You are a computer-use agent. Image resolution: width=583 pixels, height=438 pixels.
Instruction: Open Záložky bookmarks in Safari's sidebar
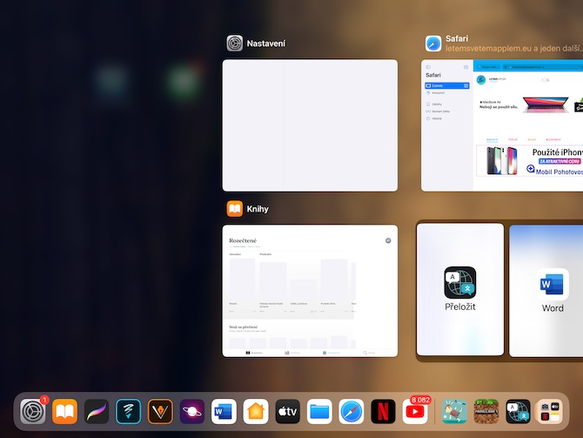[x=447, y=104]
